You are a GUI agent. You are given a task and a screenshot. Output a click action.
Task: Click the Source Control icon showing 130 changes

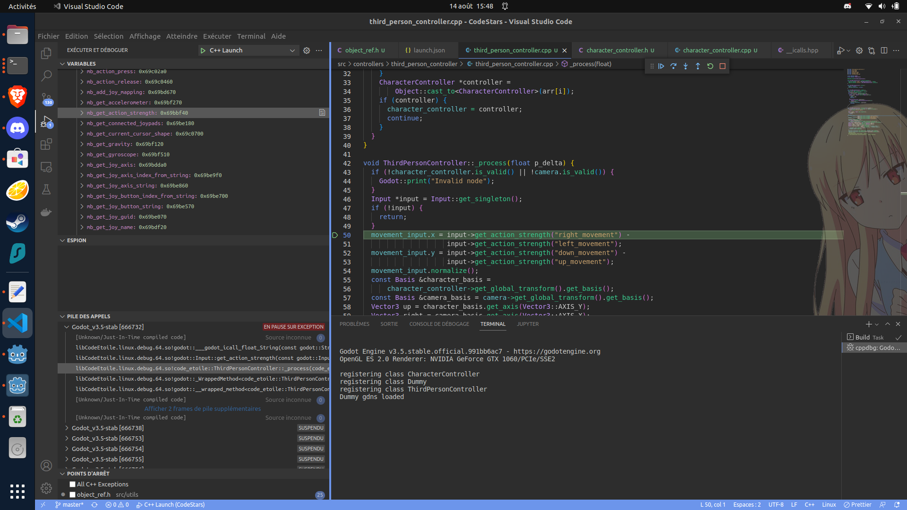(x=46, y=98)
